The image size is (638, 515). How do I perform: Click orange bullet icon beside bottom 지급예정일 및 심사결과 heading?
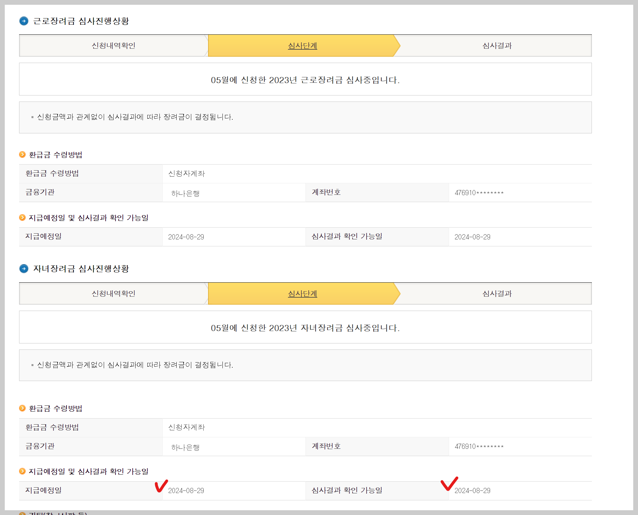point(22,471)
